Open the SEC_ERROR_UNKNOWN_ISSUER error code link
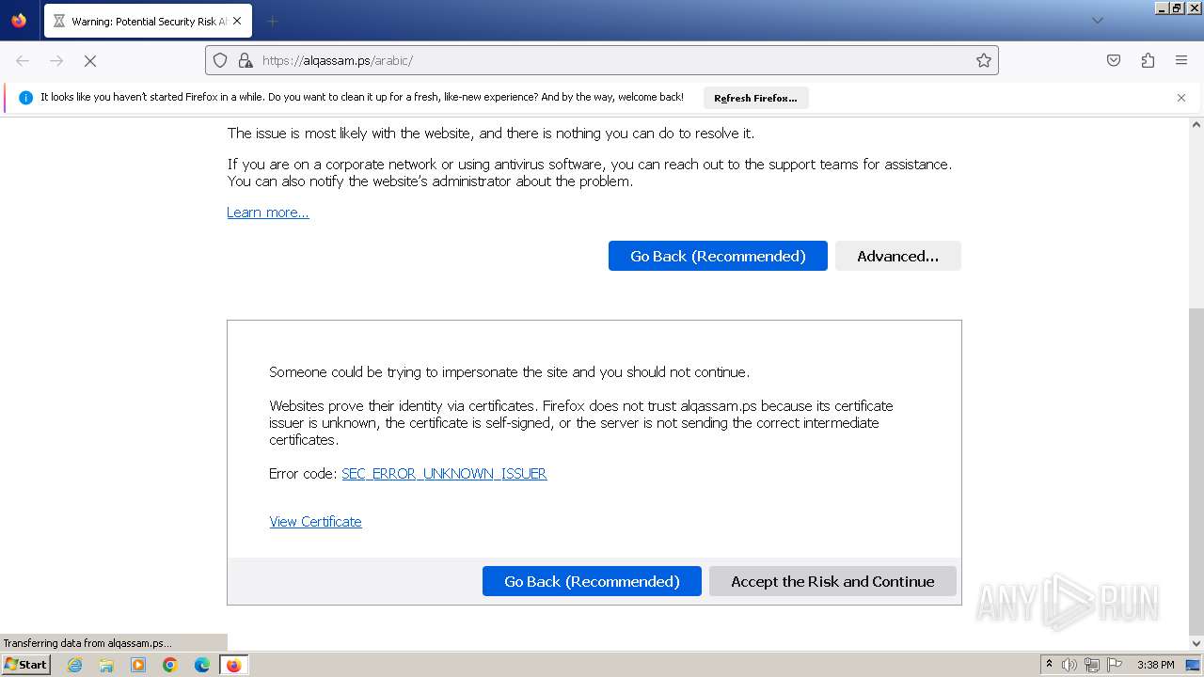 tap(444, 474)
